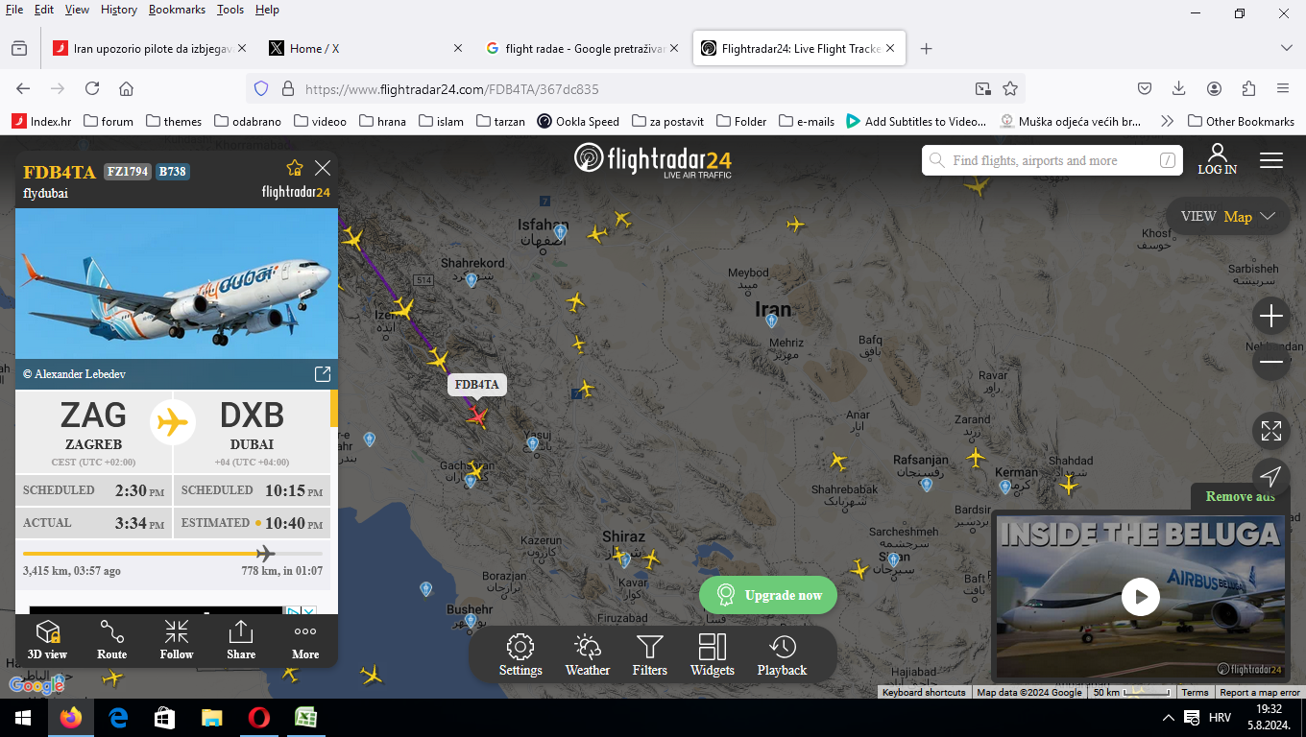Select the airport pin near Kerman
Screen dimensions: 1306x737
(x=1005, y=487)
